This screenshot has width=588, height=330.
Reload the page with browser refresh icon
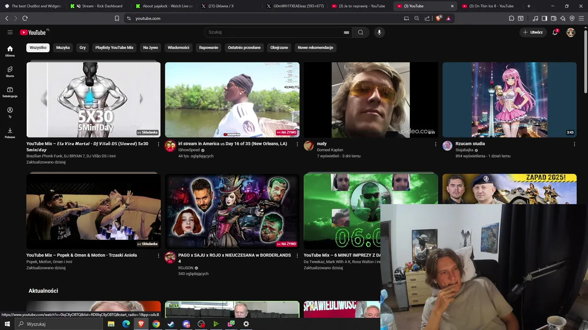pos(25,18)
